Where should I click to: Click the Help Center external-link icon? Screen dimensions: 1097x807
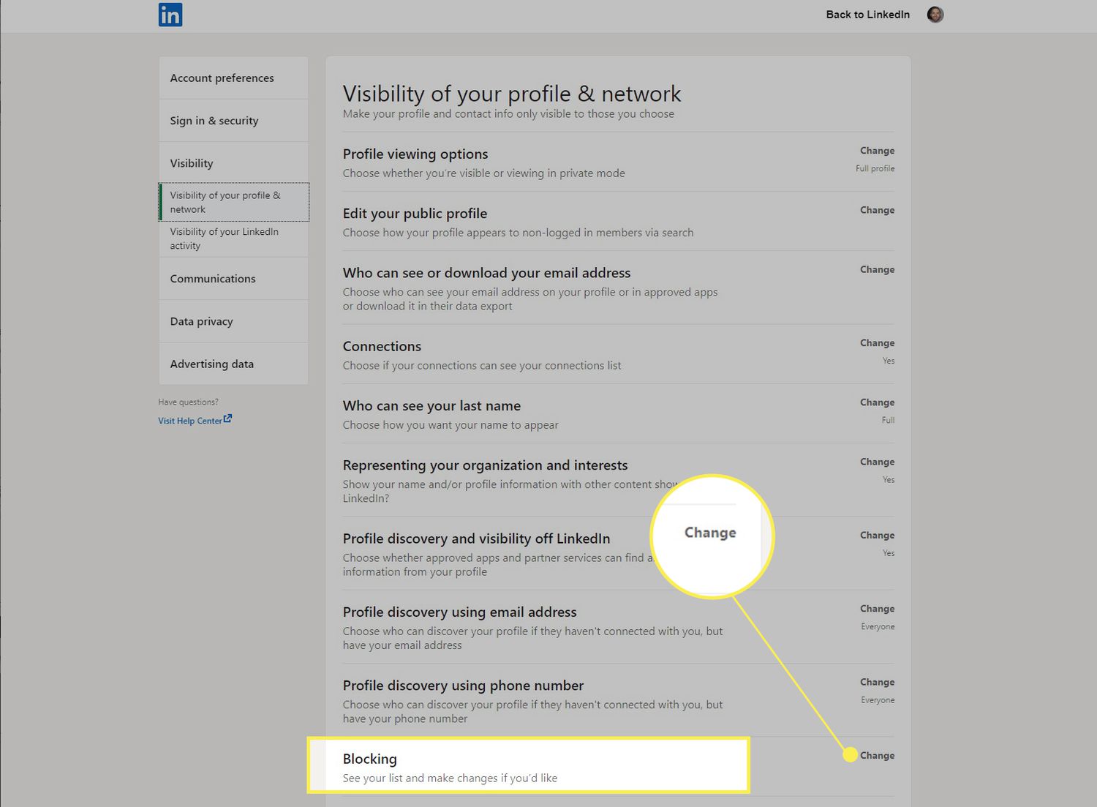227,418
